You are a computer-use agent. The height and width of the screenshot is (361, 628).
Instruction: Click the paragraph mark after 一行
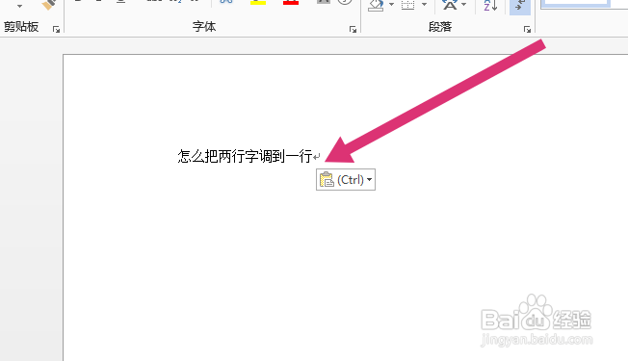316,157
